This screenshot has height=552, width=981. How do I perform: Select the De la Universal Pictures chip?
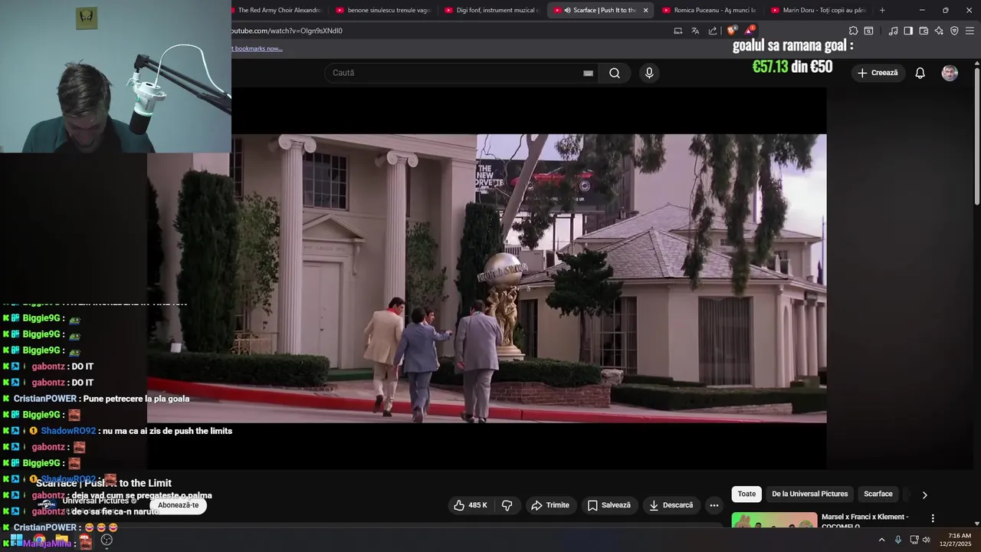point(809,494)
